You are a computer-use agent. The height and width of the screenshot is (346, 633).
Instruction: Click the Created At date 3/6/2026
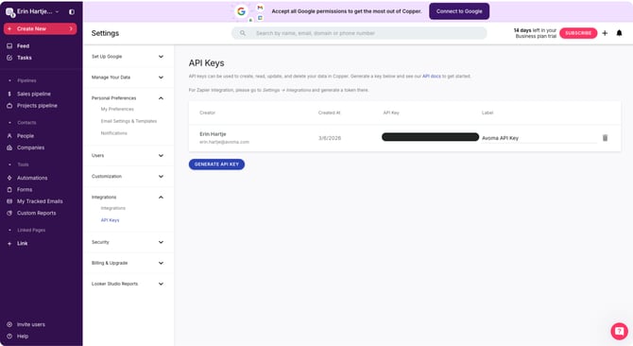pyautogui.click(x=330, y=138)
